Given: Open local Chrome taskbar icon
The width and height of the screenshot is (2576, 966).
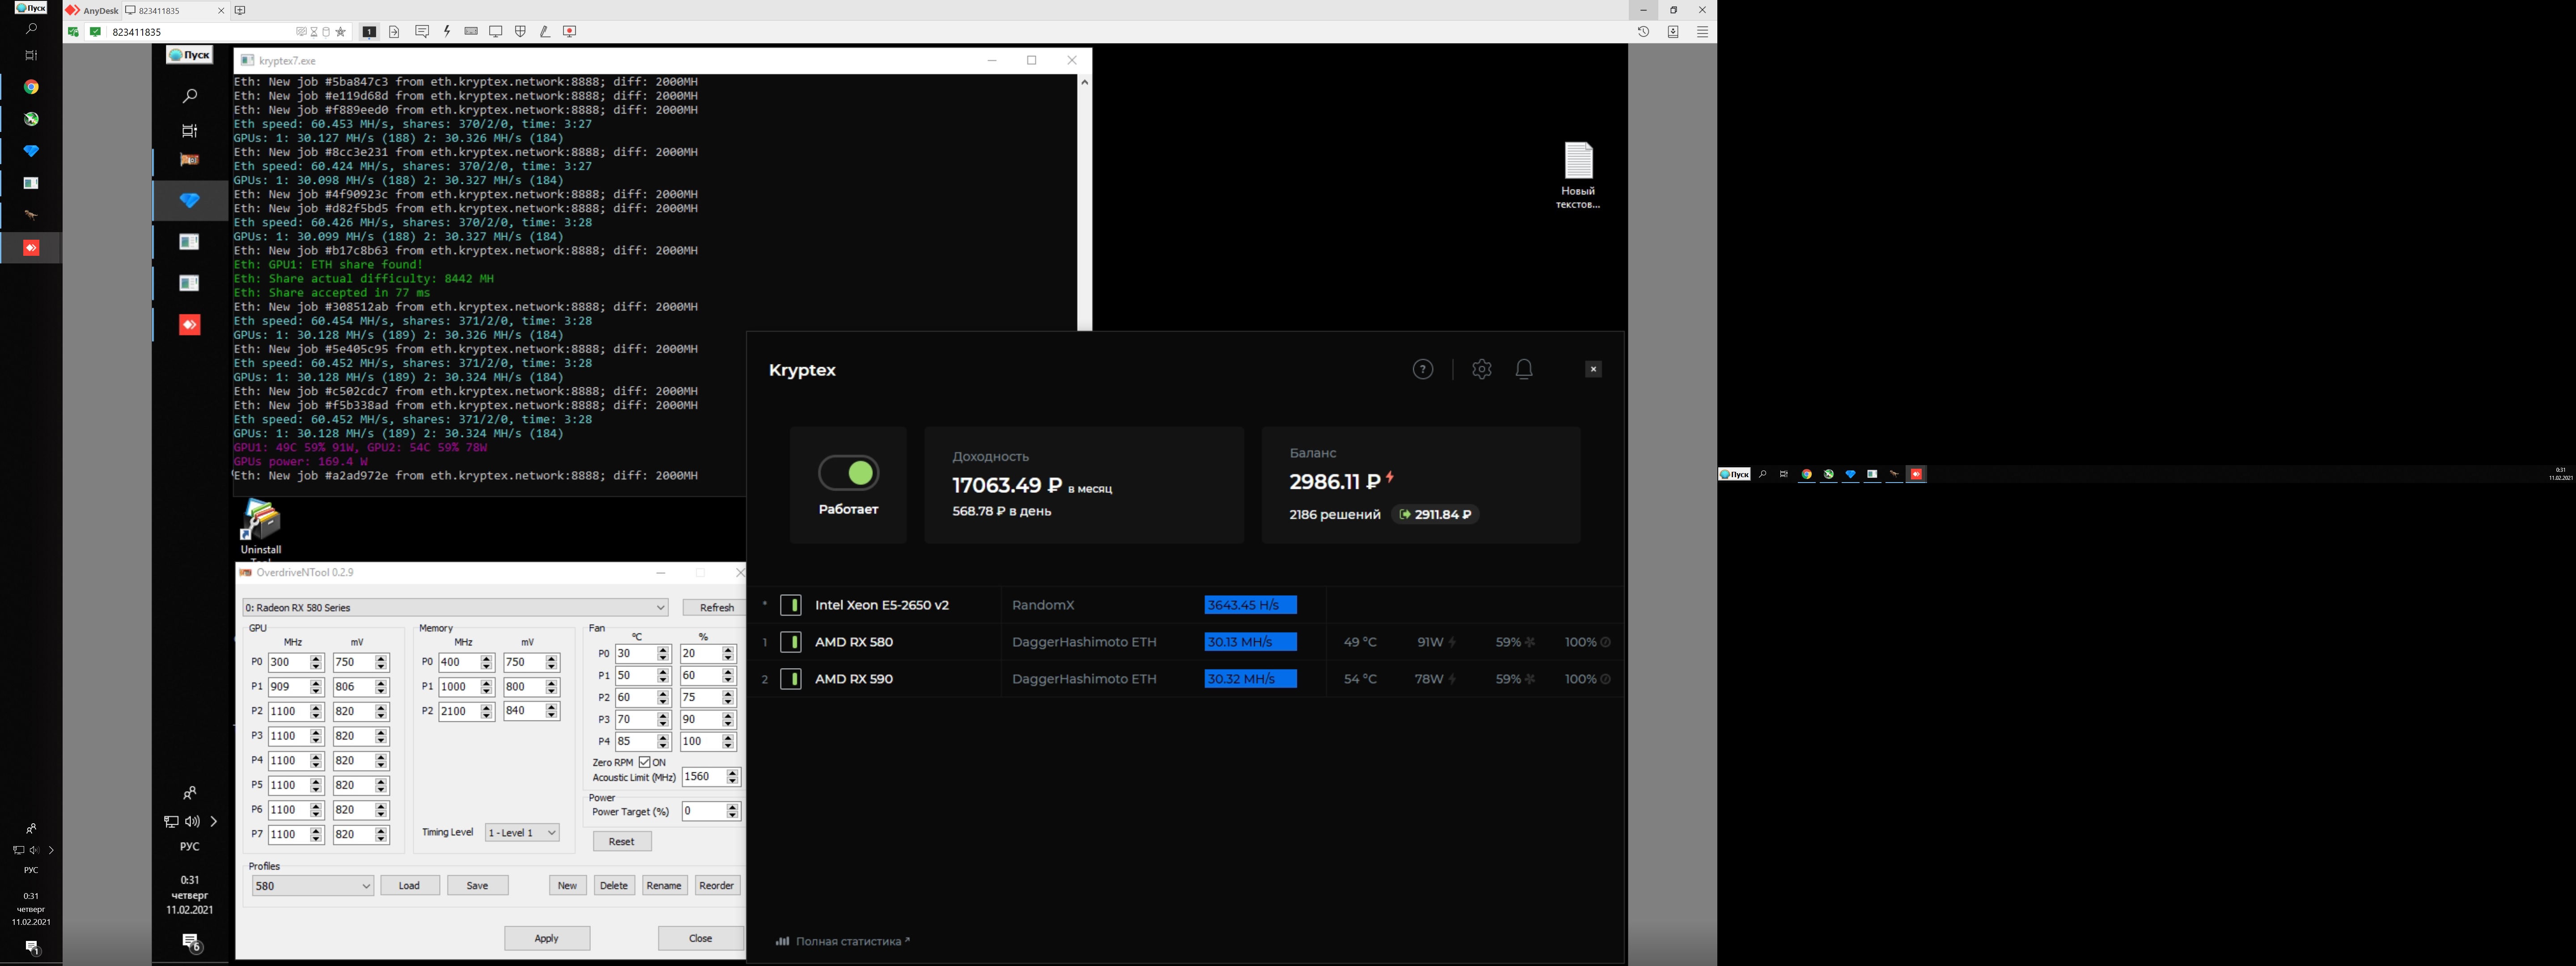Looking at the screenshot, I should point(31,87).
